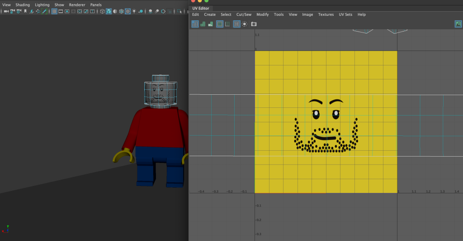Toggle the UV Editor grid display icon
This screenshot has width=463, height=241.
[x=237, y=24]
